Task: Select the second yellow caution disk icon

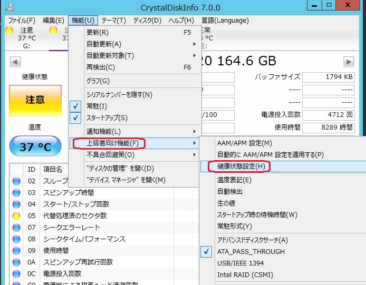Action: [x=53, y=30]
